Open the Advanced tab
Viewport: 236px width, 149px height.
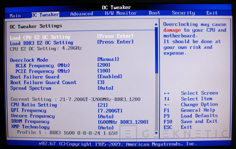point(82,14)
